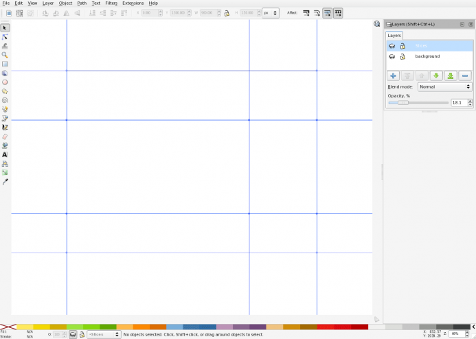Toggle visibility of the background layer

point(392,57)
